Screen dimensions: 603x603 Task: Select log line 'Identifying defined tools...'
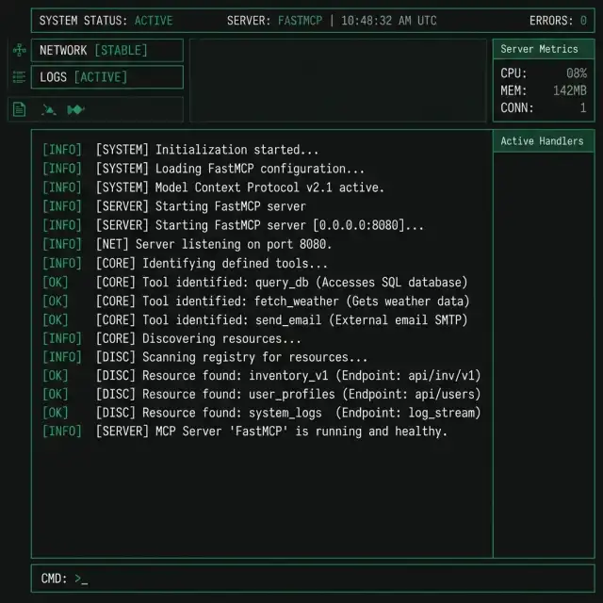tap(185, 264)
